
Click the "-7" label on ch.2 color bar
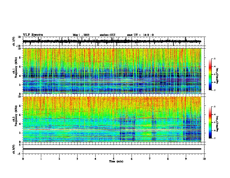(214, 138)
